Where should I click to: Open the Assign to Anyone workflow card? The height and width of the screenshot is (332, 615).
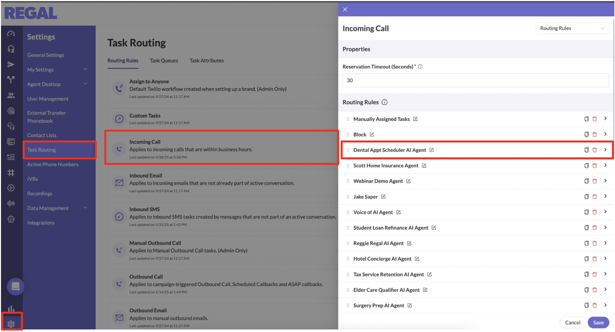(223, 89)
